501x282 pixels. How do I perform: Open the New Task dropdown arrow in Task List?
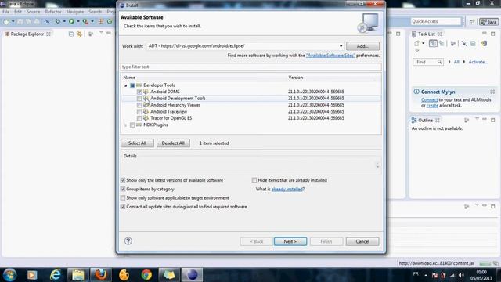pos(423,44)
